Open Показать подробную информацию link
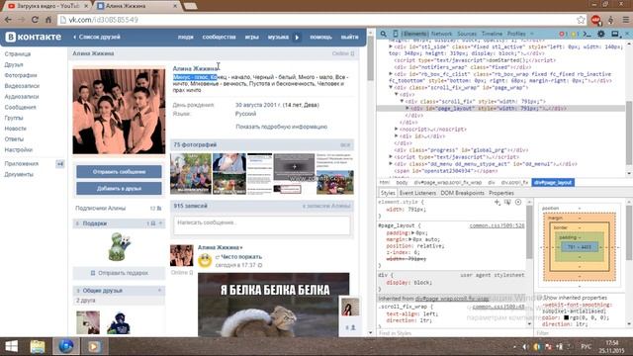The width and height of the screenshot is (633, 356). [281, 127]
